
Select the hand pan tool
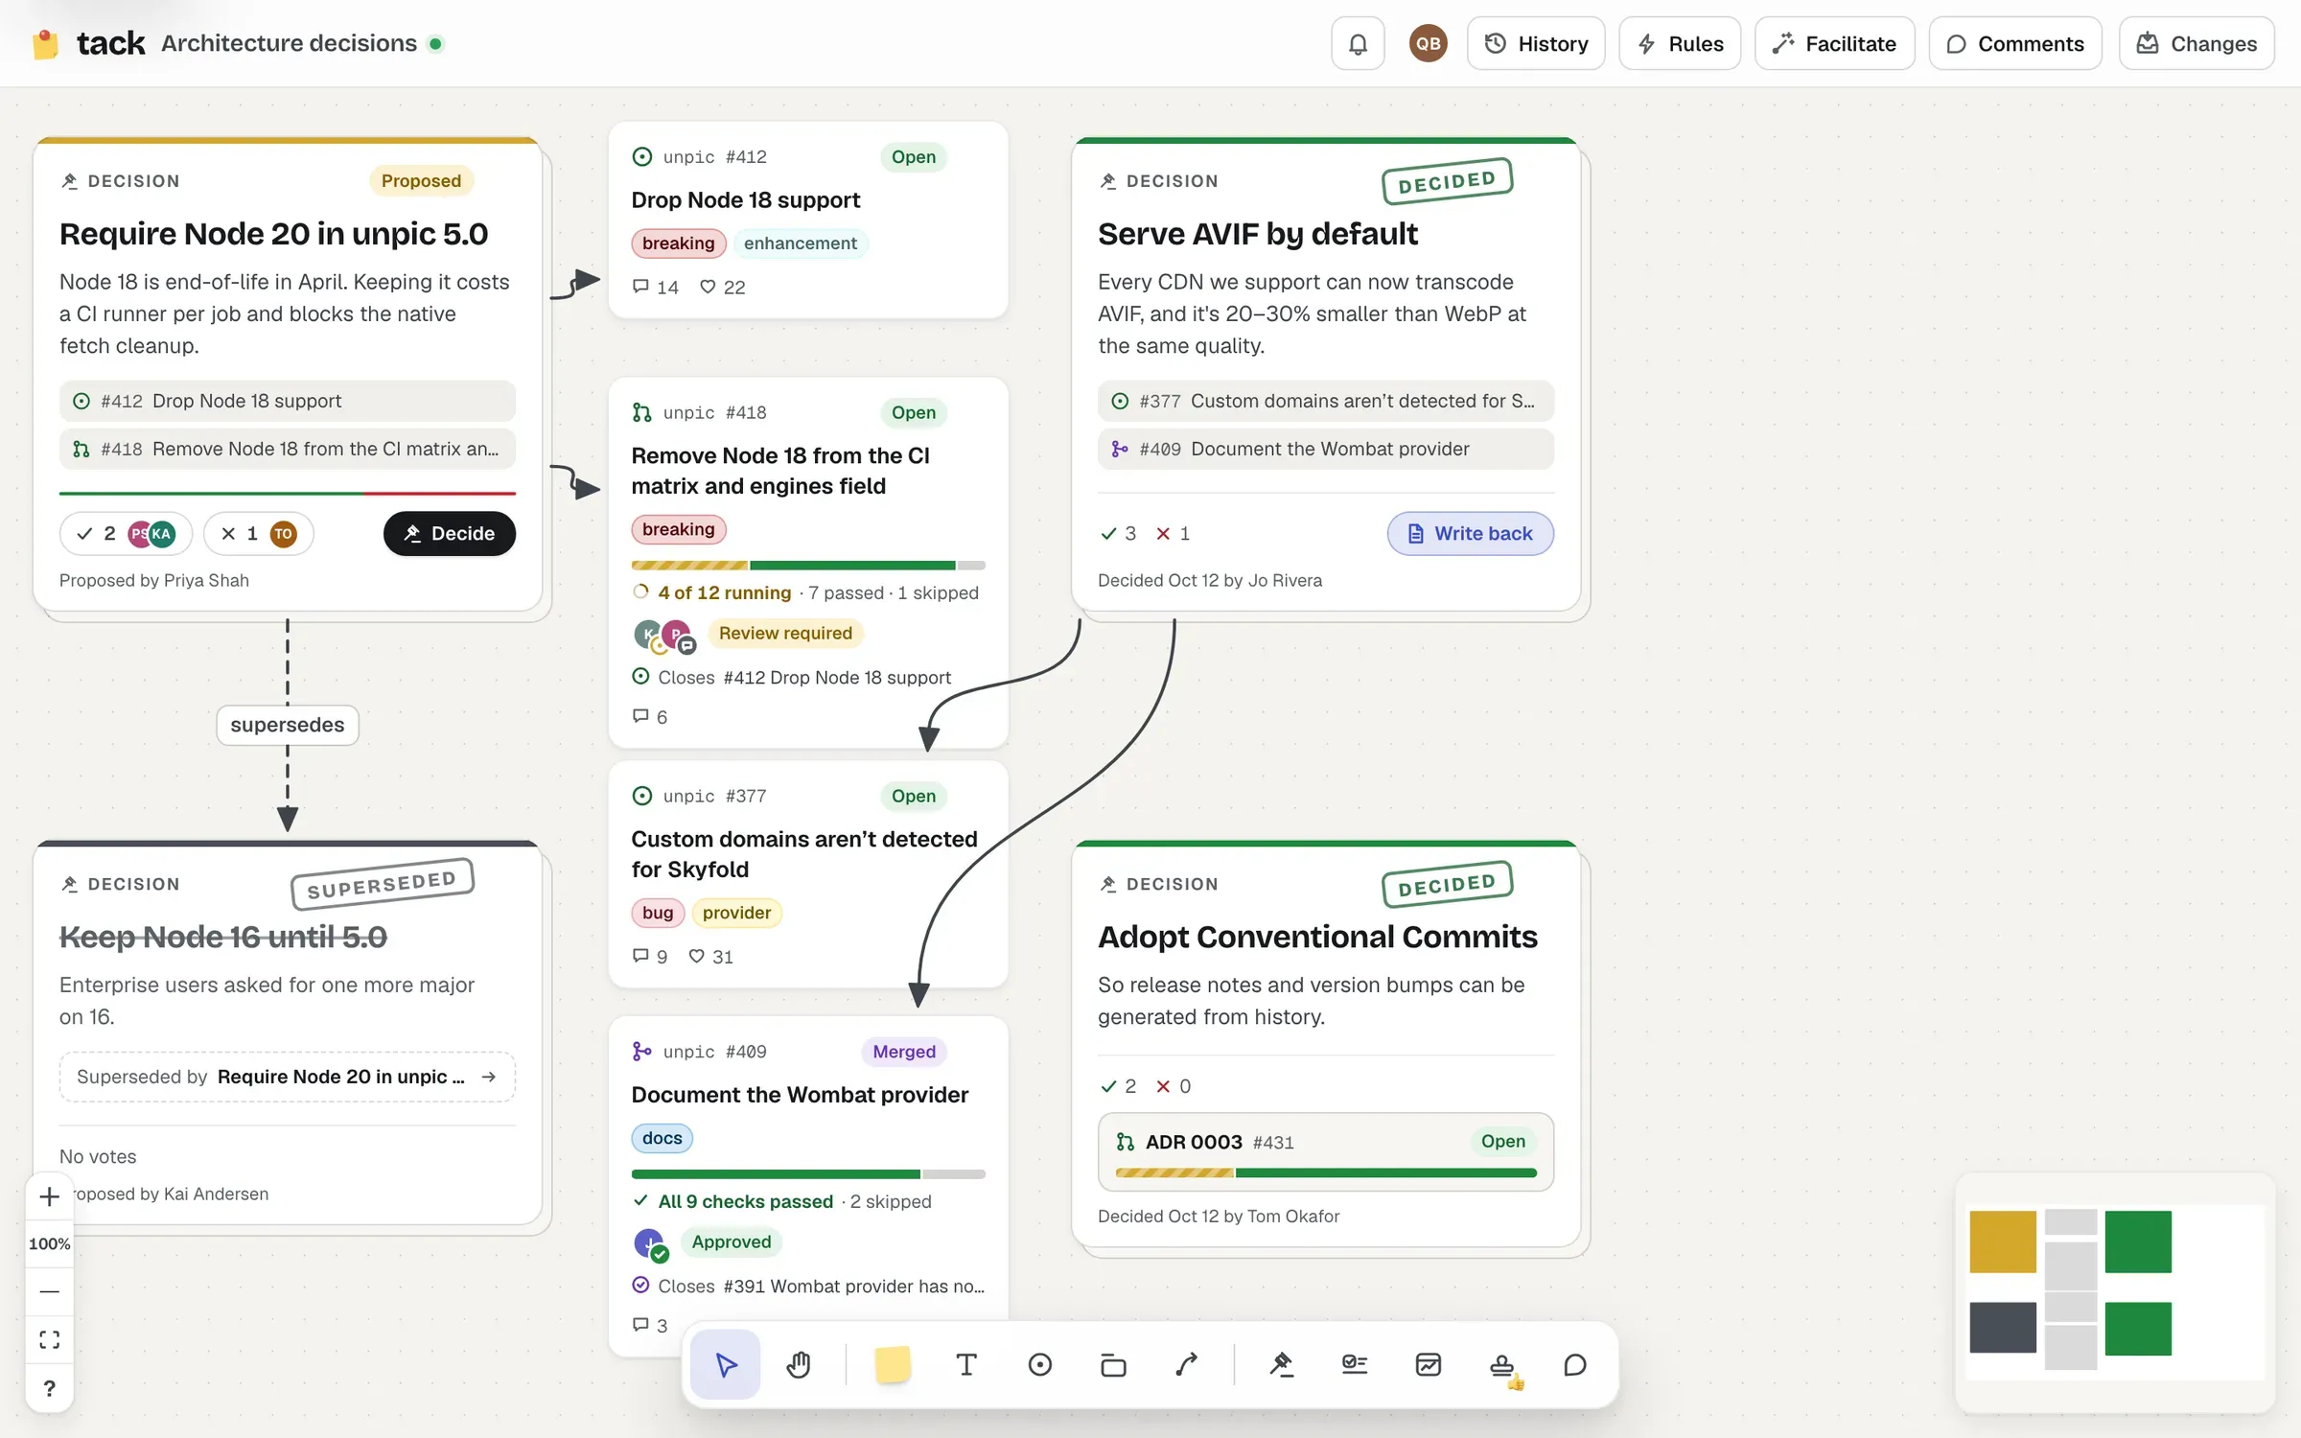[799, 1364]
